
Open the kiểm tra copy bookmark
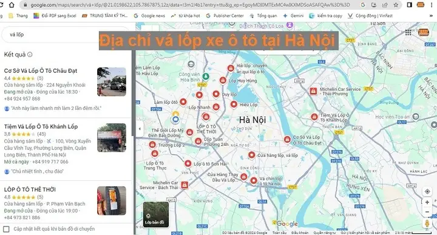coord(325,16)
